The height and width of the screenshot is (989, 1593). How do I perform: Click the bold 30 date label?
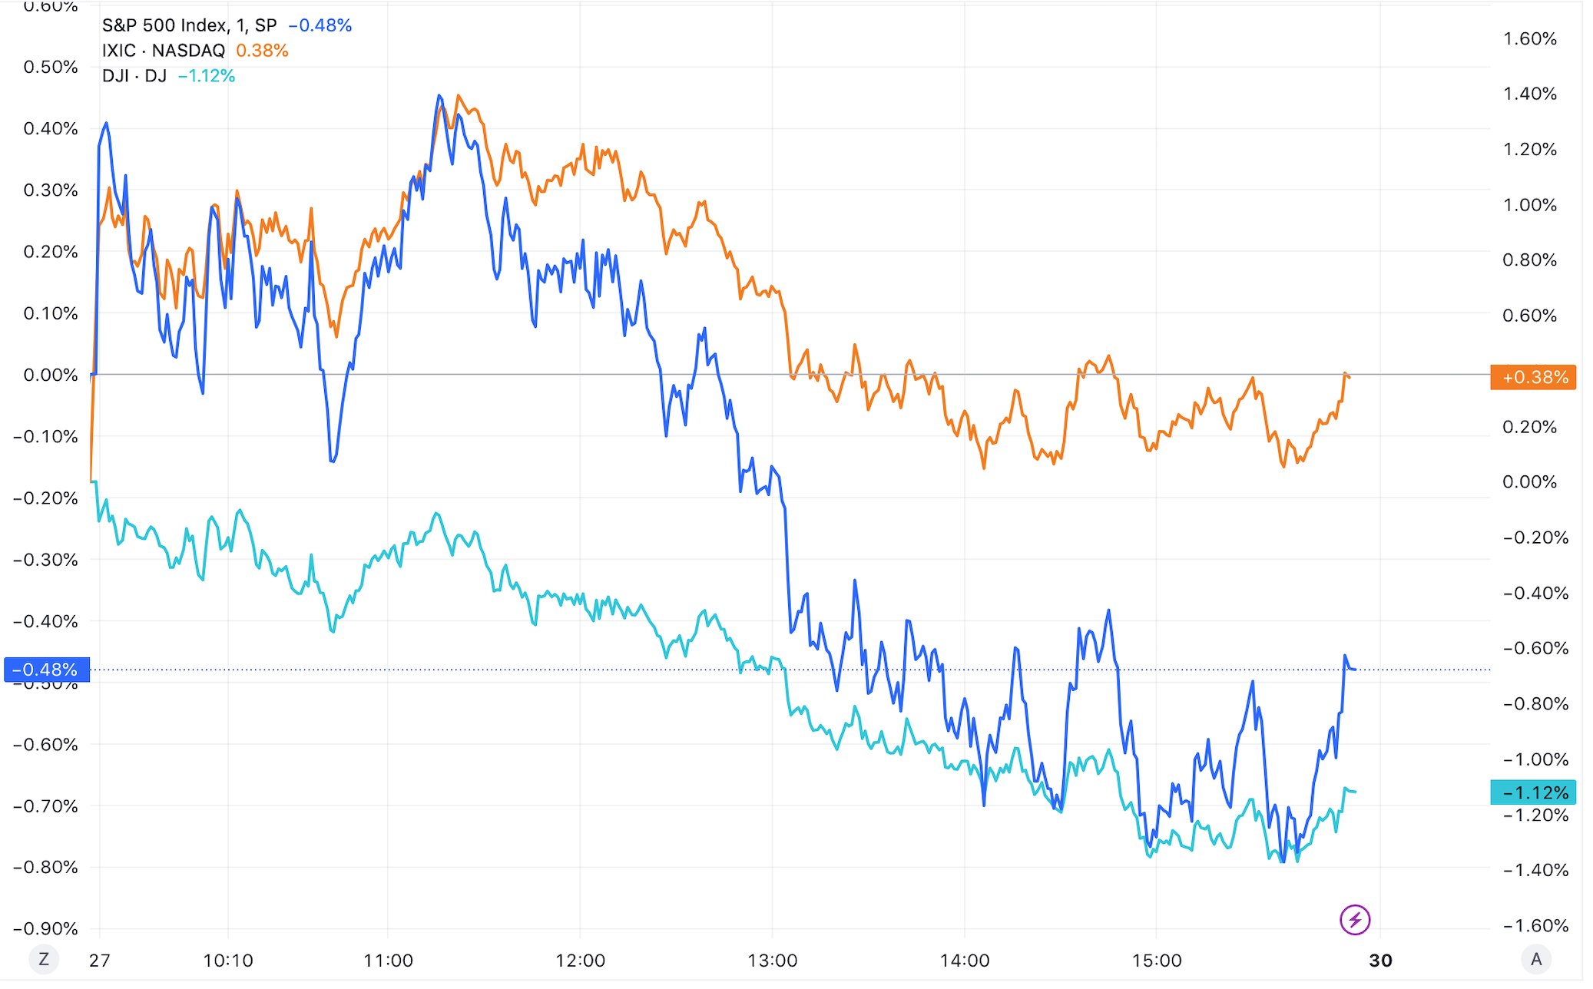(x=1380, y=961)
